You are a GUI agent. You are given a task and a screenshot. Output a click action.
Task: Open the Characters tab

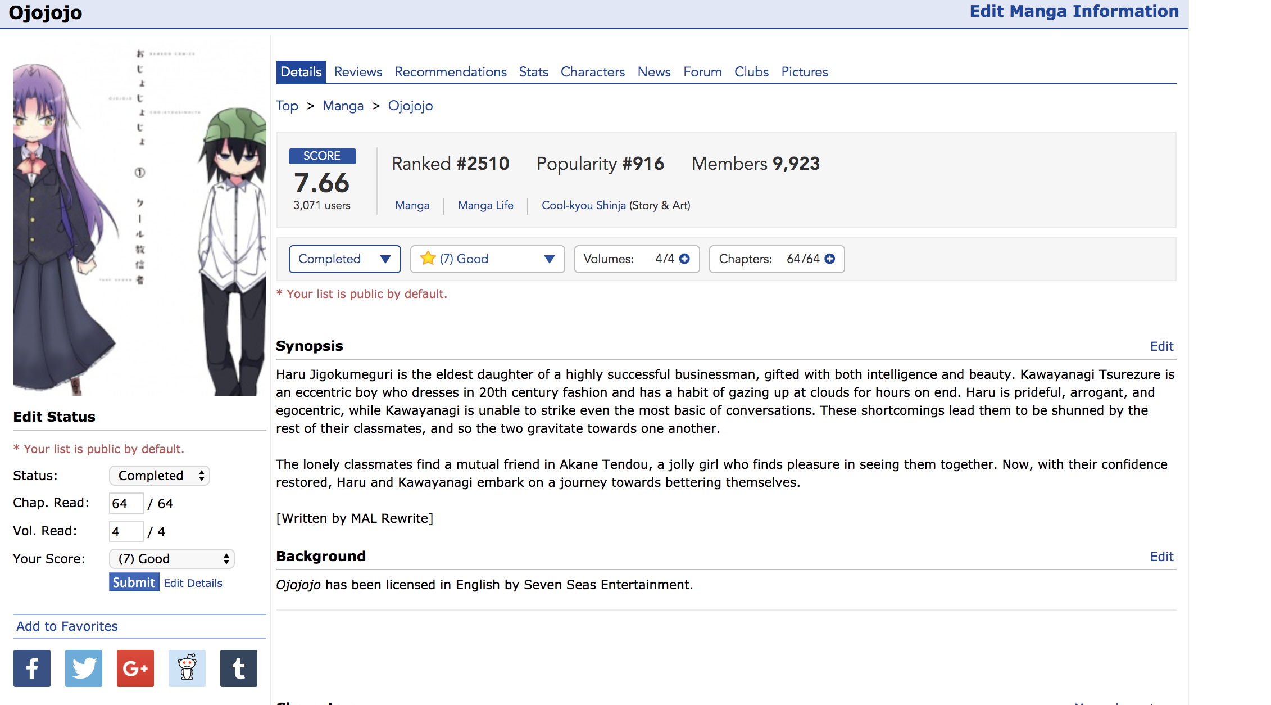click(592, 72)
